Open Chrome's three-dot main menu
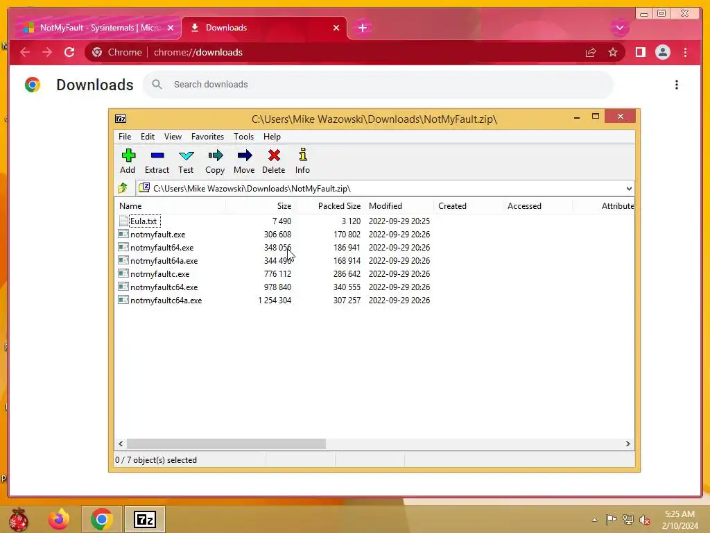710x533 pixels. (685, 52)
